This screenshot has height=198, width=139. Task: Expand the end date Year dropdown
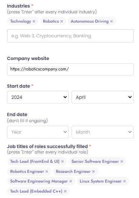(x=38, y=132)
